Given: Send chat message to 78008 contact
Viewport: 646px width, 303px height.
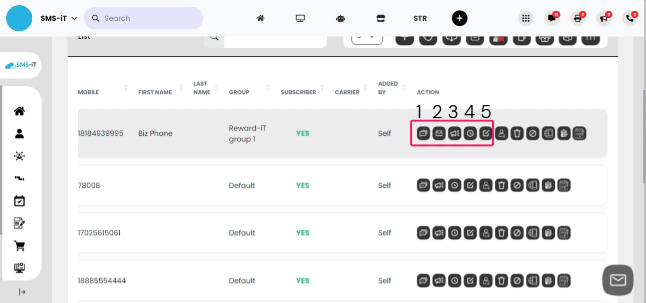Looking at the screenshot, I should (x=423, y=185).
